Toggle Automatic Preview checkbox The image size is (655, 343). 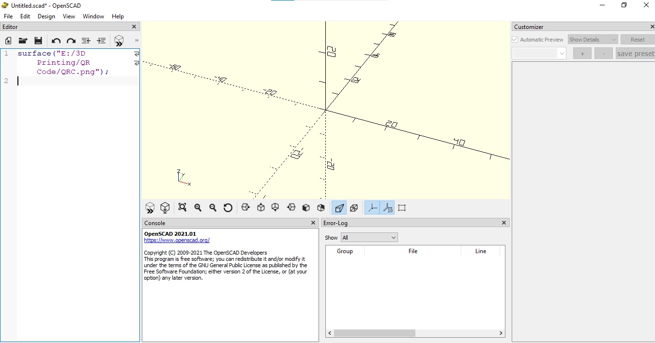(x=515, y=40)
